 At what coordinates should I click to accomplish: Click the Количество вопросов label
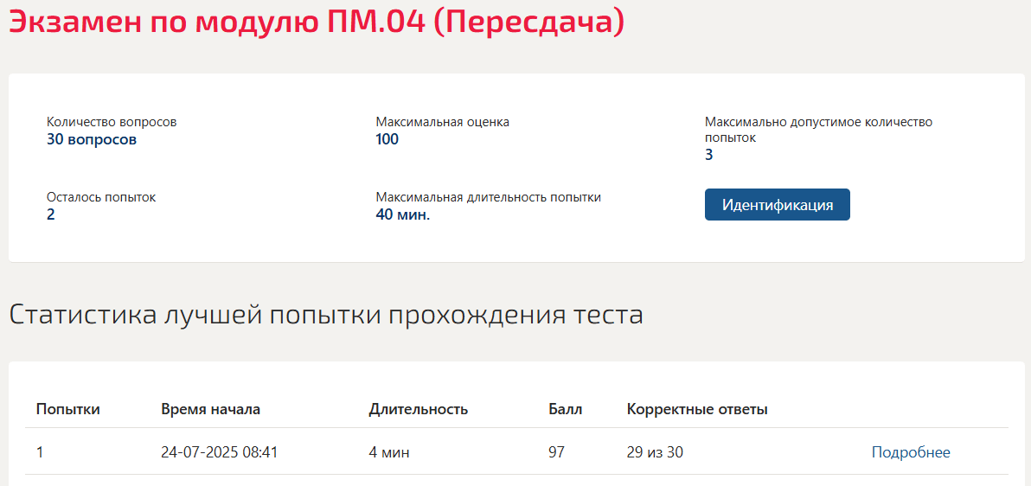112,122
